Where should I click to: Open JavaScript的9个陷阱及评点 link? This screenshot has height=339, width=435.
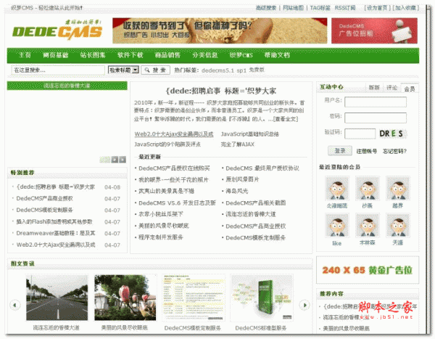coord(167,144)
